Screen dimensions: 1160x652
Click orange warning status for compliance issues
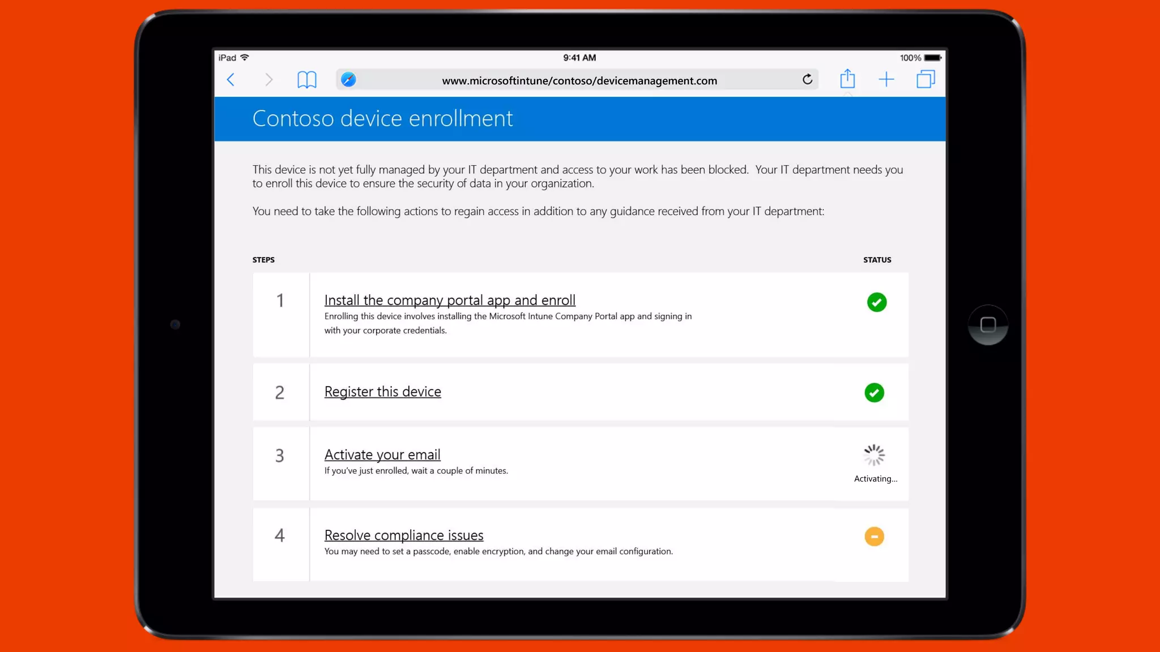874,537
